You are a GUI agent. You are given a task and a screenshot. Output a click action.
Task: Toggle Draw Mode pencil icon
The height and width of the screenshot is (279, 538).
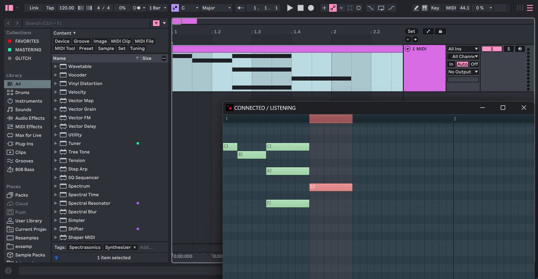click(416, 8)
